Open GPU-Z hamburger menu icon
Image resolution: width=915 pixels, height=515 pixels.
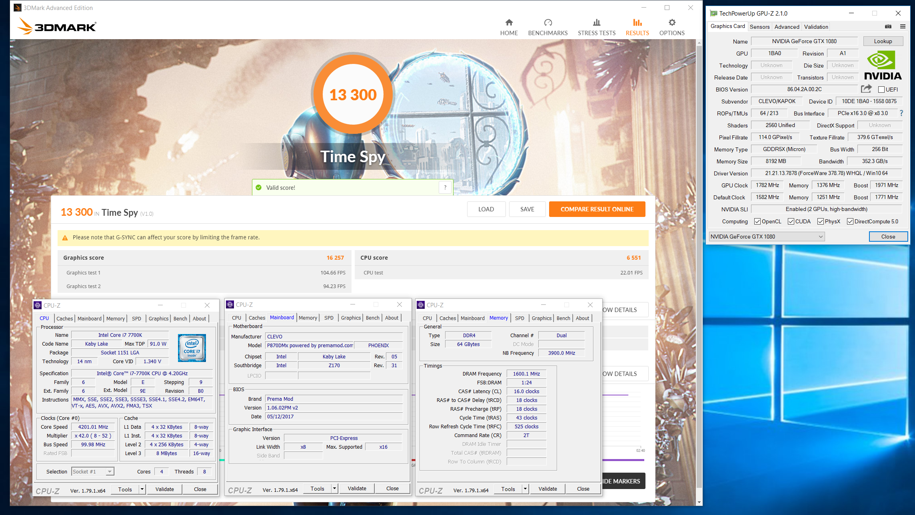pyautogui.click(x=903, y=27)
